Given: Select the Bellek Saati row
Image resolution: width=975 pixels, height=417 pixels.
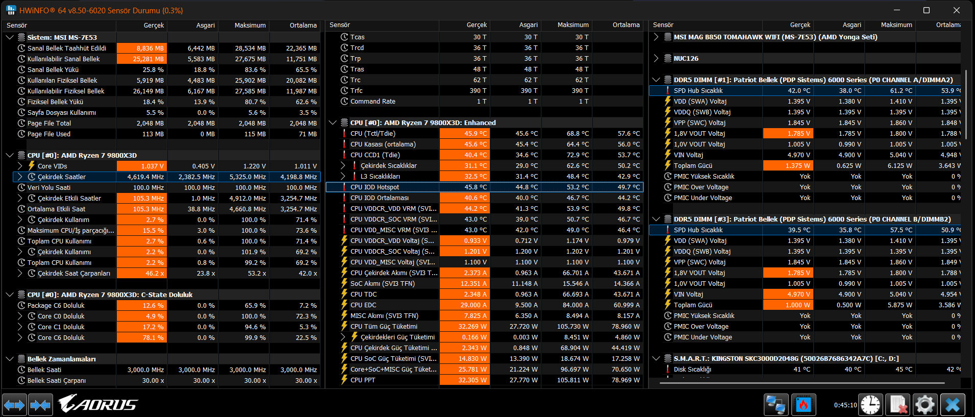Looking at the screenshot, I should click(x=167, y=370).
